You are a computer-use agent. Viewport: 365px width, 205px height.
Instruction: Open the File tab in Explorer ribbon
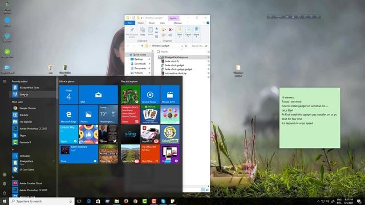[130, 23]
